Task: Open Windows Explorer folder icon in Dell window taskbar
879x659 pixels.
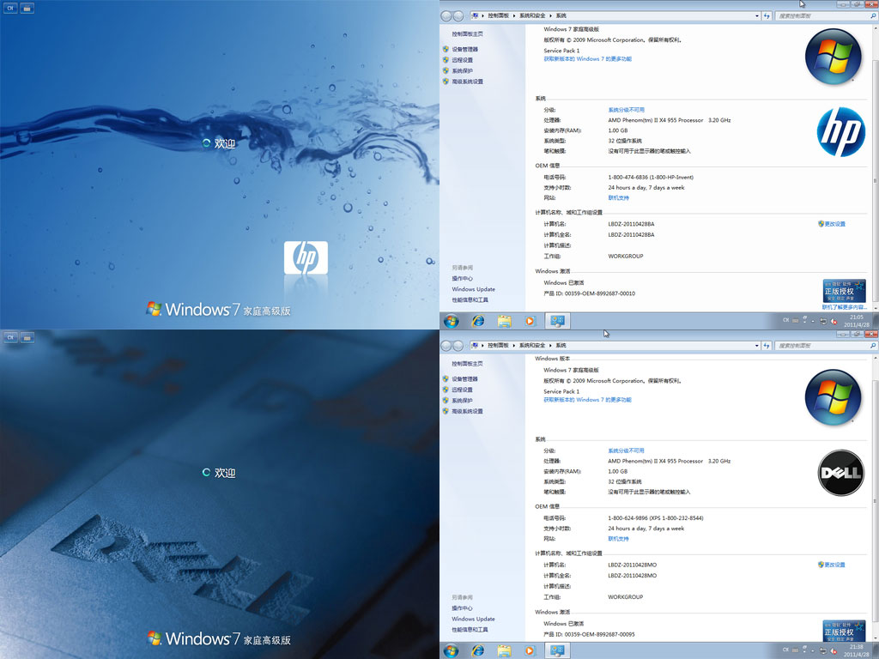Action: [x=504, y=650]
